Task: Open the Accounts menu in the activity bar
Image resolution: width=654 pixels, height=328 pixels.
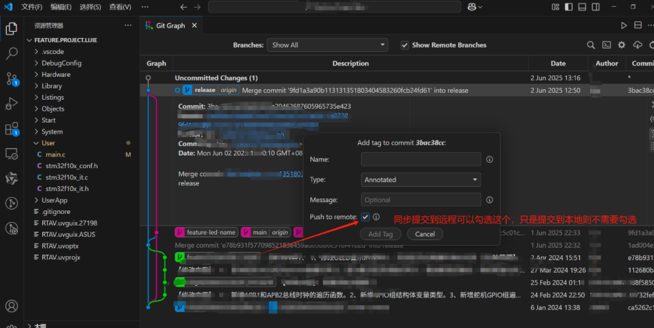Action: [x=12, y=306]
